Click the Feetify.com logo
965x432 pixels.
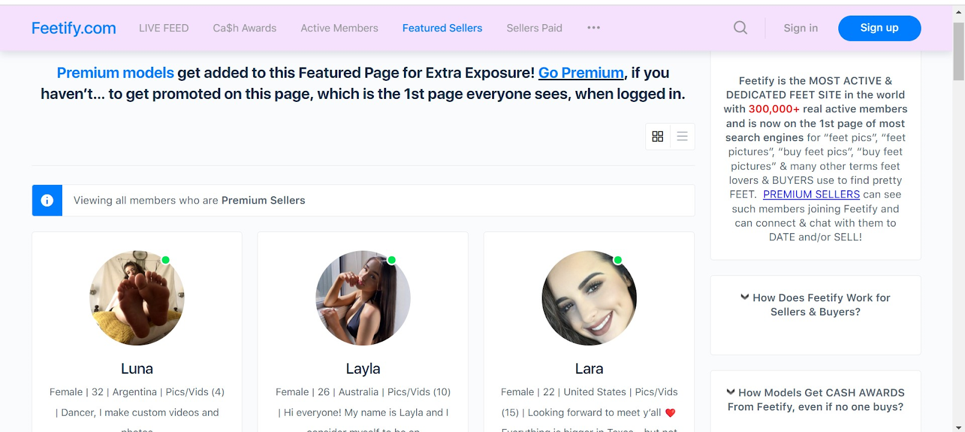tap(74, 28)
